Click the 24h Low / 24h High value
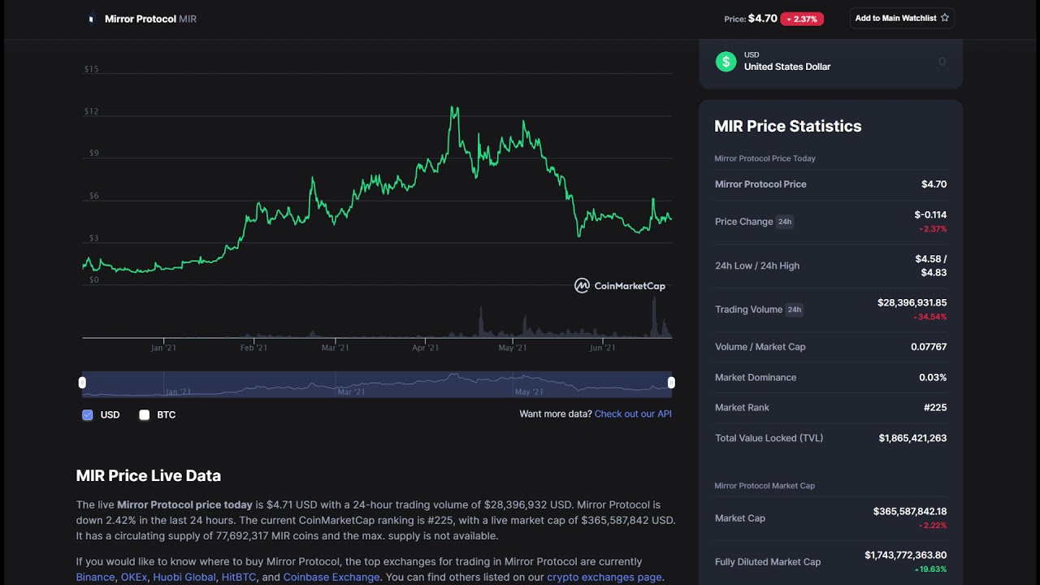This screenshot has height=585, width=1040. coord(931,266)
